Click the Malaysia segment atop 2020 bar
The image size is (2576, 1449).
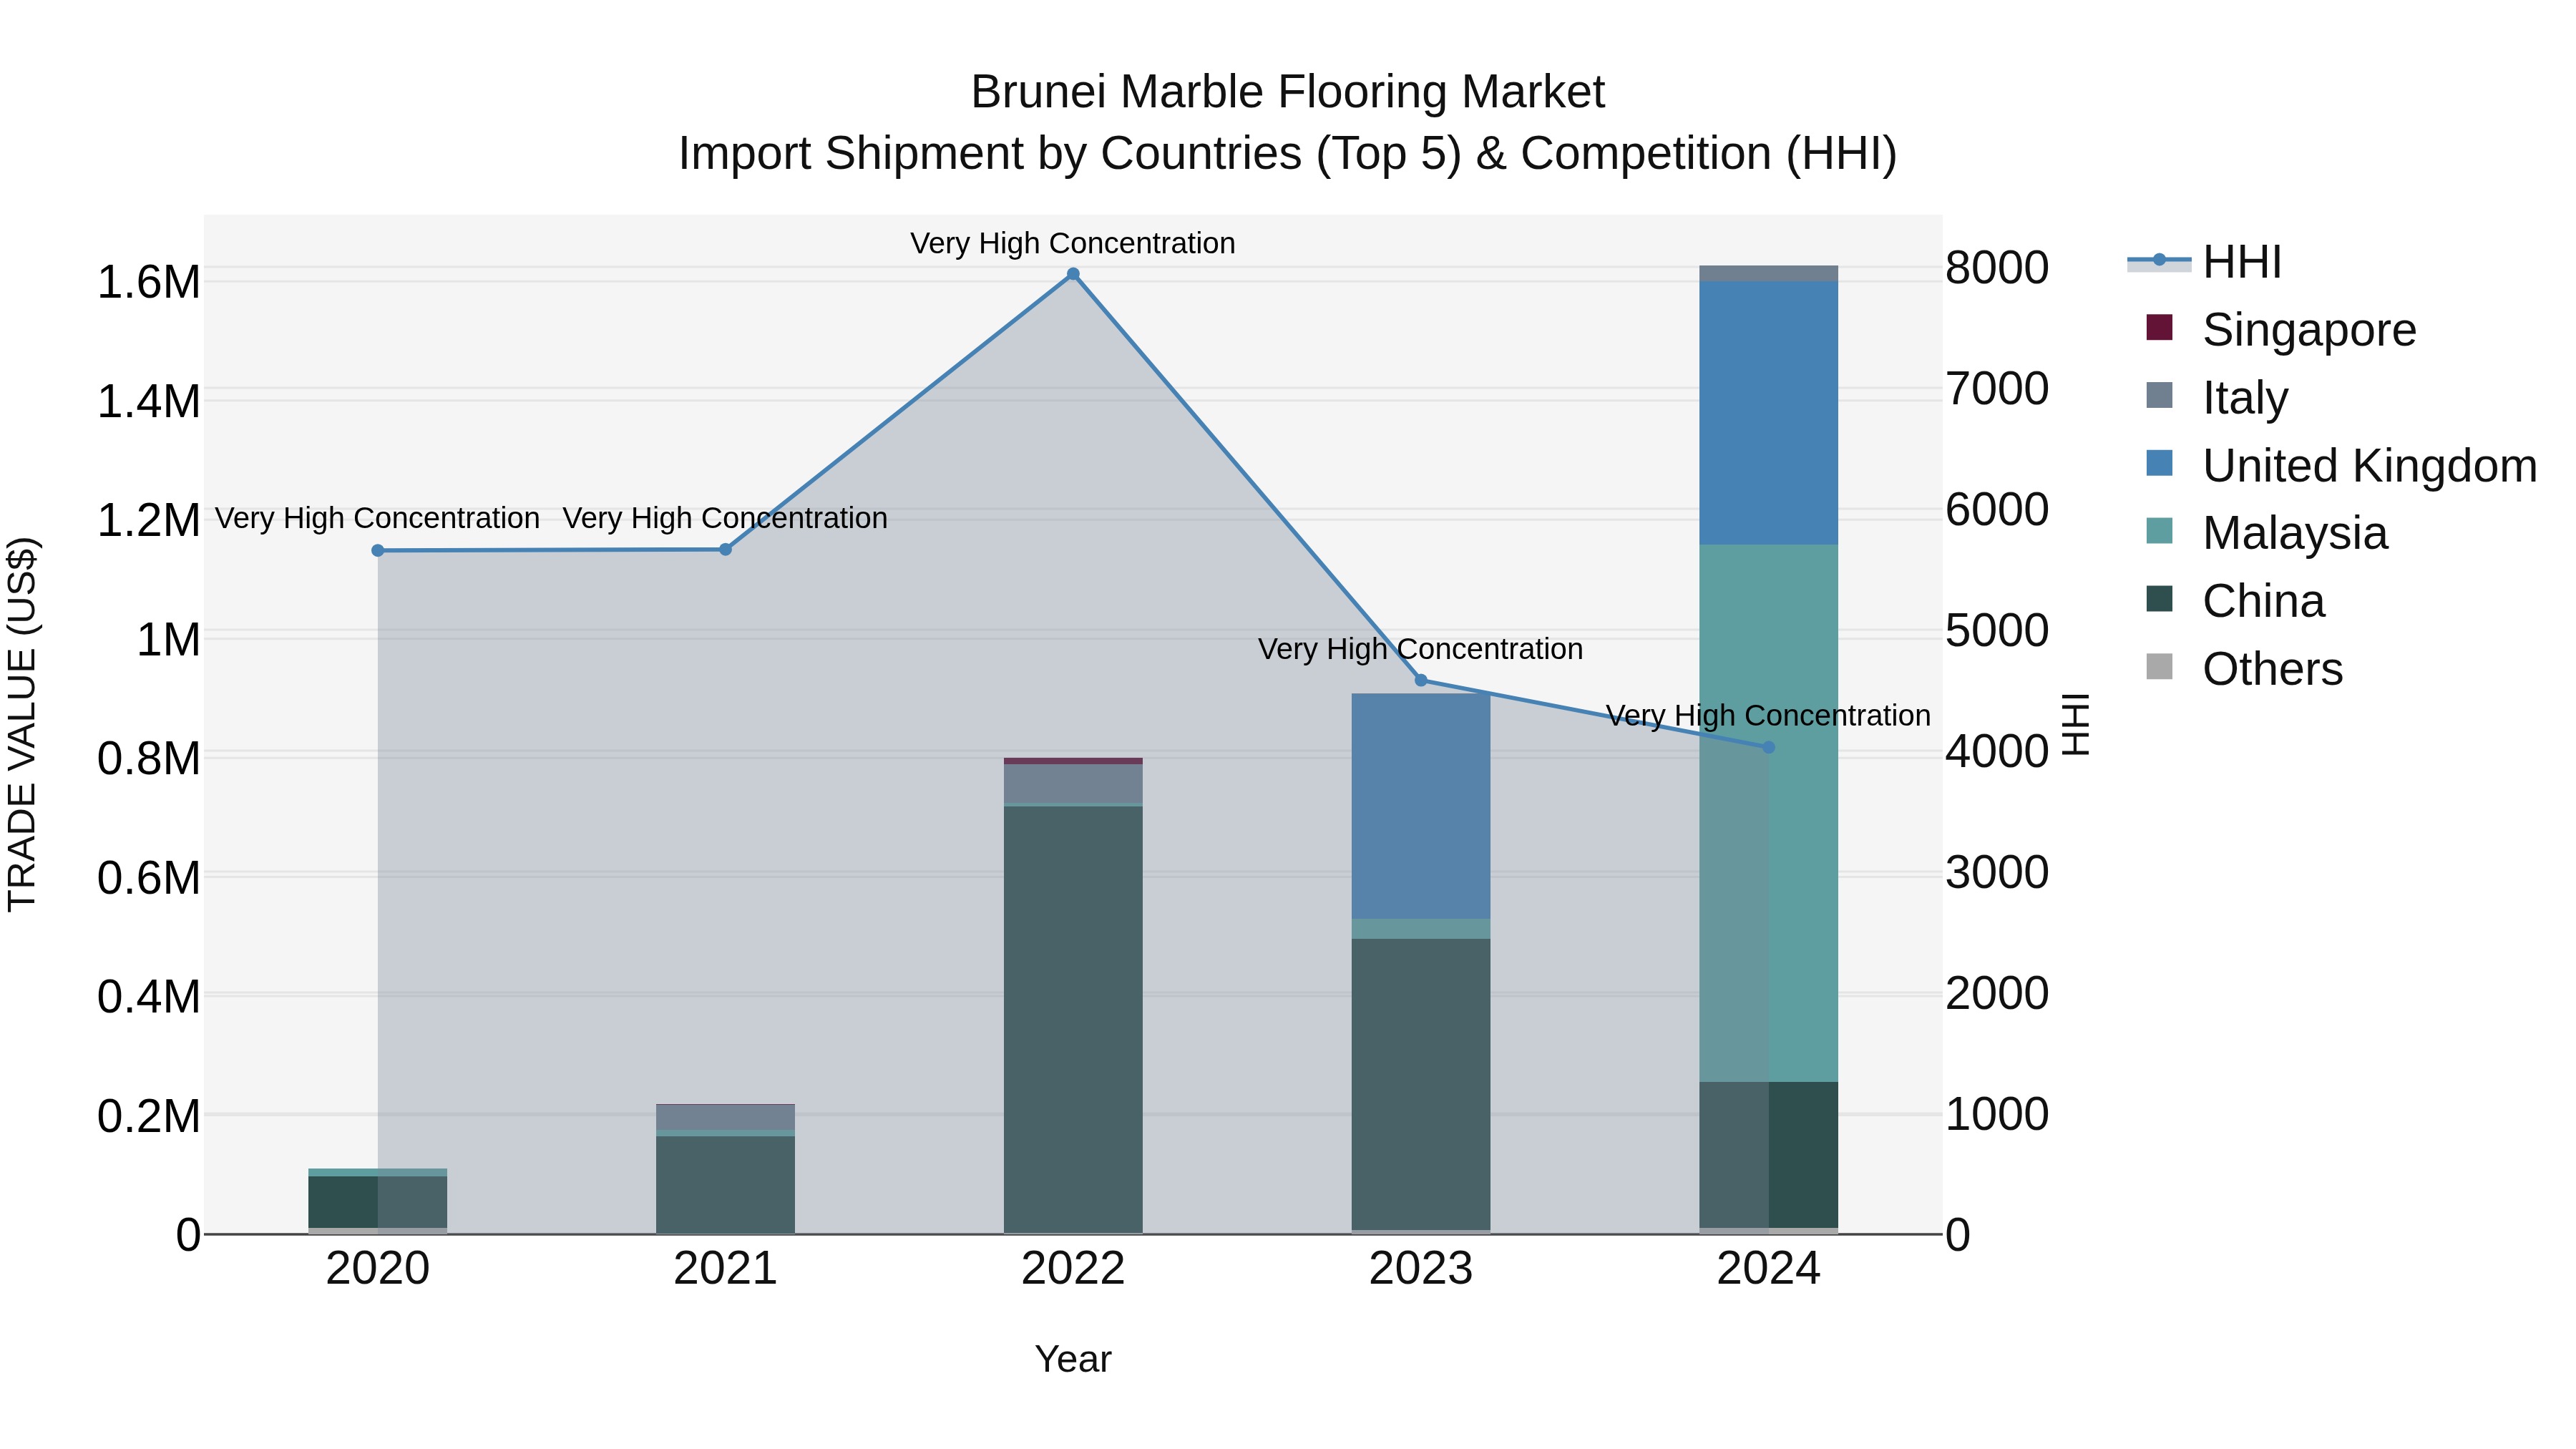coord(378,1172)
